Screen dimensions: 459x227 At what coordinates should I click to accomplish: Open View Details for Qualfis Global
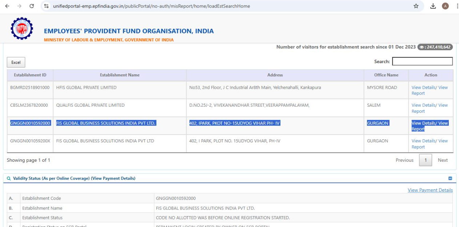click(423, 105)
